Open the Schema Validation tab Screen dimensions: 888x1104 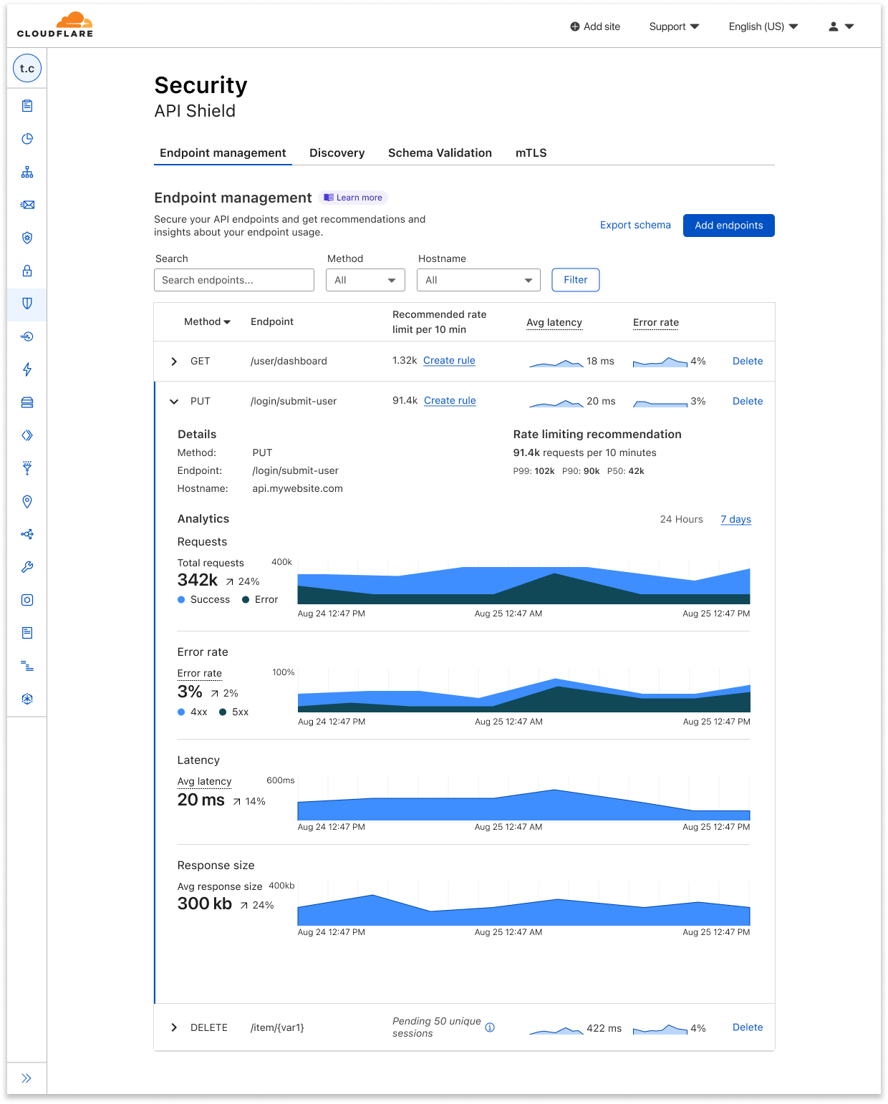(440, 153)
